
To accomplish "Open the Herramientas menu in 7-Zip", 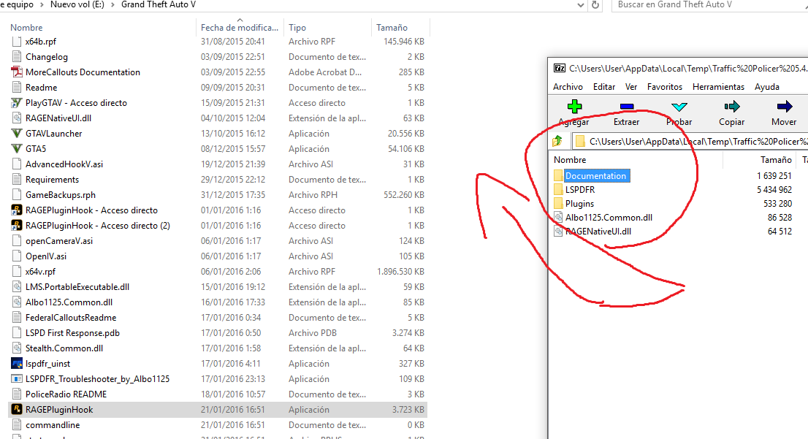I will (x=718, y=87).
